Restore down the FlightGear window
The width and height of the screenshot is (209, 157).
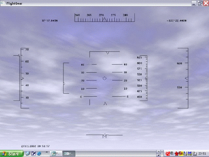point(200,3)
